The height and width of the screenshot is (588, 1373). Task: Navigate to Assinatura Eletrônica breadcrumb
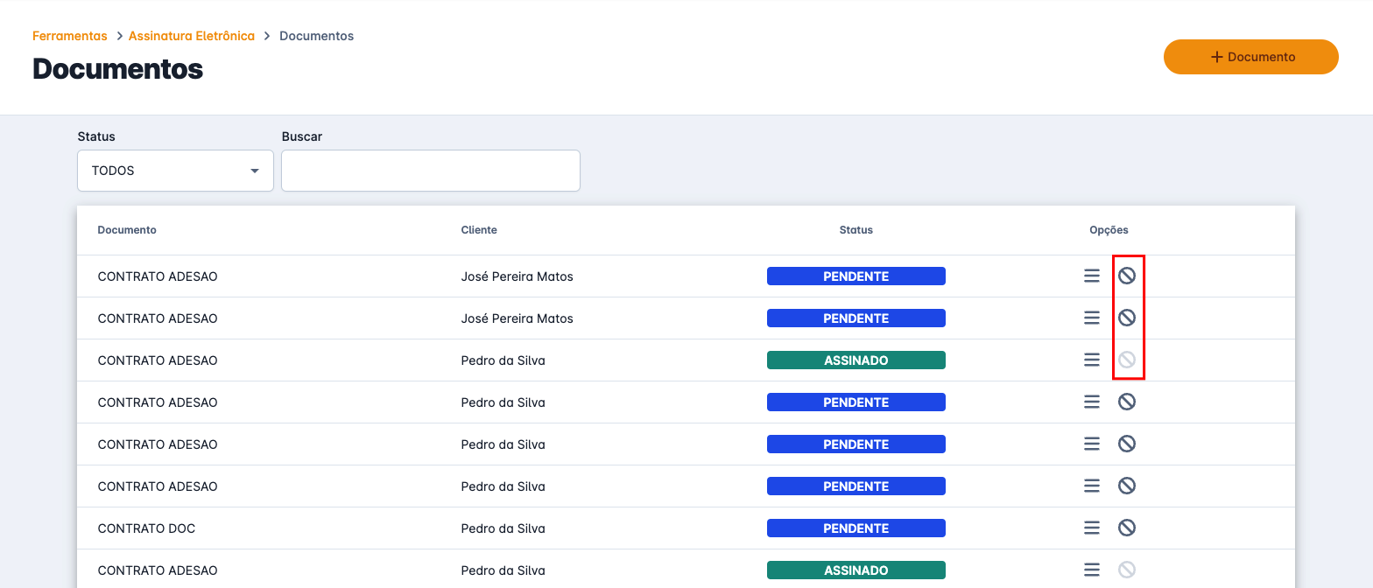pyautogui.click(x=191, y=36)
